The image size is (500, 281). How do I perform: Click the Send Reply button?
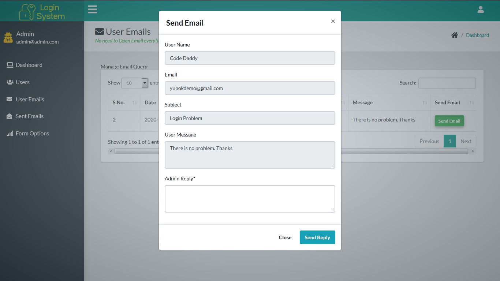click(x=317, y=237)
